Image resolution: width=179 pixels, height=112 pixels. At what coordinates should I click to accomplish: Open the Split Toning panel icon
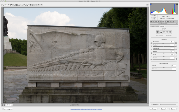[x=161, y=22]
